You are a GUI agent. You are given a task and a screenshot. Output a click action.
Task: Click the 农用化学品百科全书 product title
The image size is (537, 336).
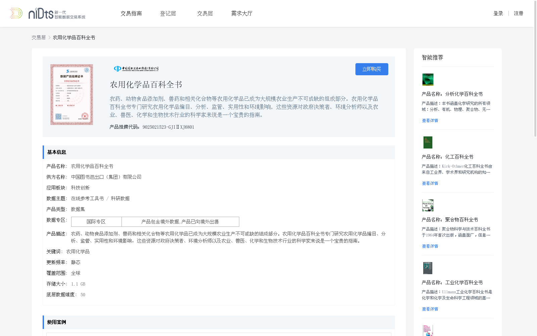[146, 85]
